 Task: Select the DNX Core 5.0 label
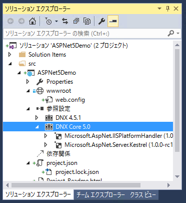point(73,127)
